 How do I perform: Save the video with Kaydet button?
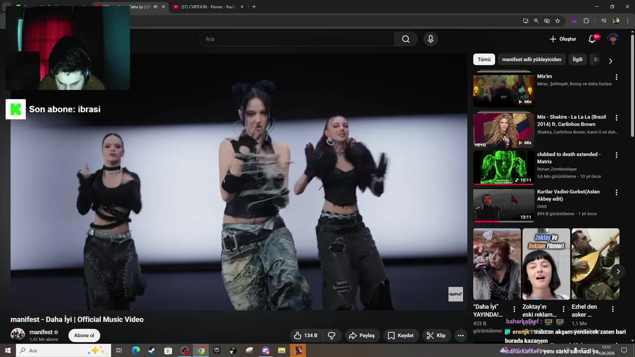(401, 336)
